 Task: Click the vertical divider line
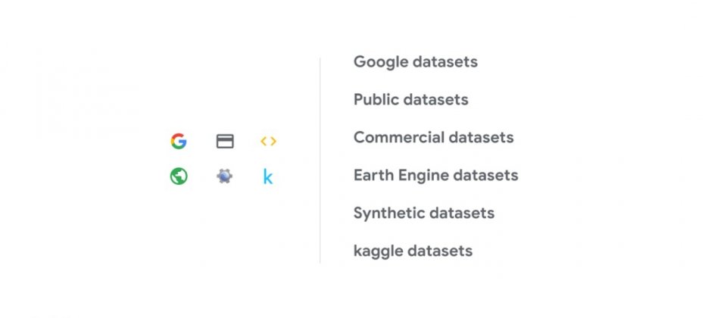point(320,161)
